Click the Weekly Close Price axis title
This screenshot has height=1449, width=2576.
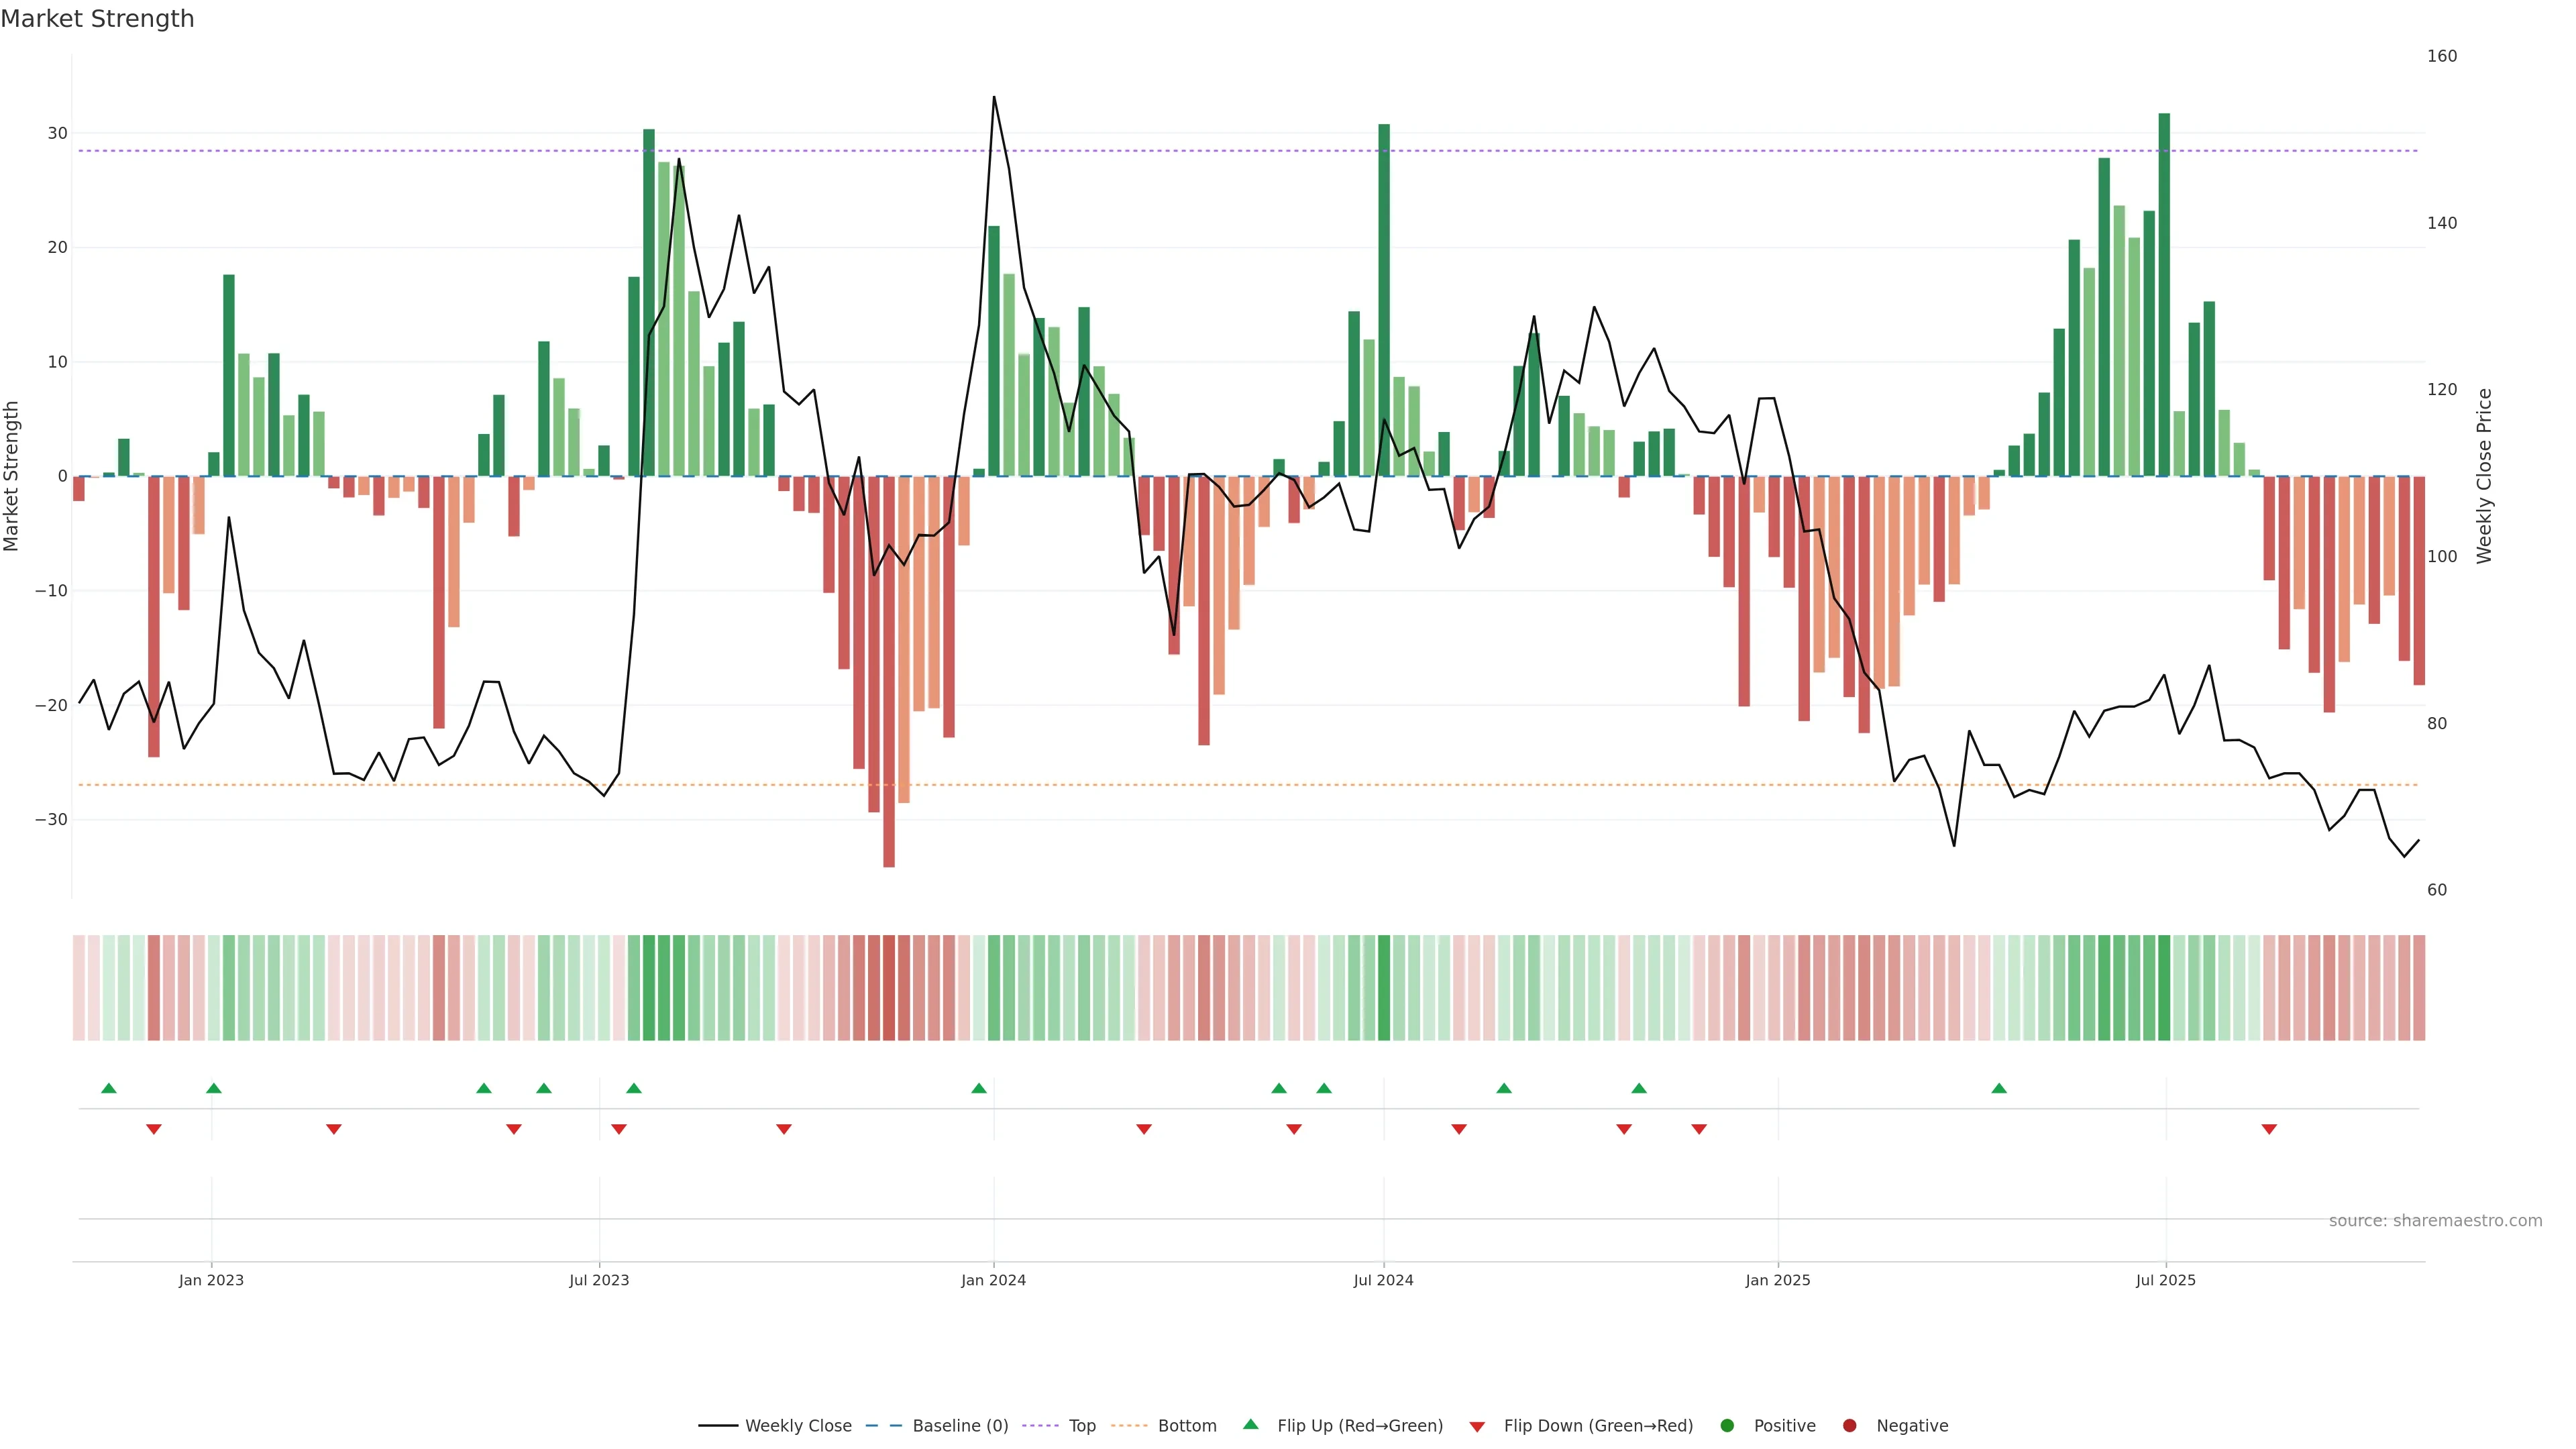pos(2485,476)
